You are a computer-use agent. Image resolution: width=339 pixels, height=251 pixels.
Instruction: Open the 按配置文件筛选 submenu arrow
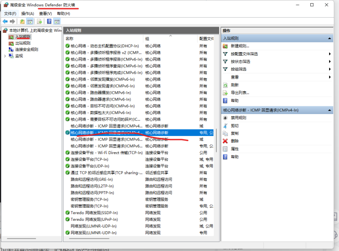pyautogui.click(x=330, y=54)
